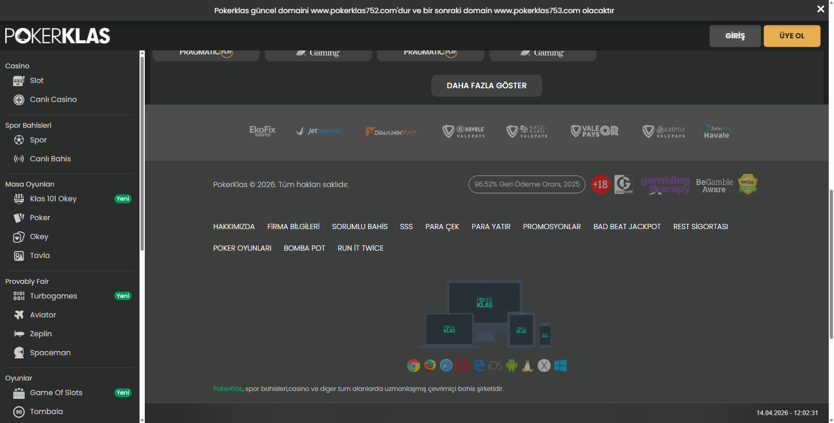Image resolution: width=834 pixels, height=423 pixels.
Task: Click the sidebar scroll up arrow
Action: (142, 53)
